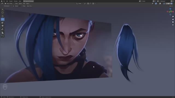The height and width of the screenshot is (98, 175).
Task: Open the viewport Object menu
Action: (28, 4)
